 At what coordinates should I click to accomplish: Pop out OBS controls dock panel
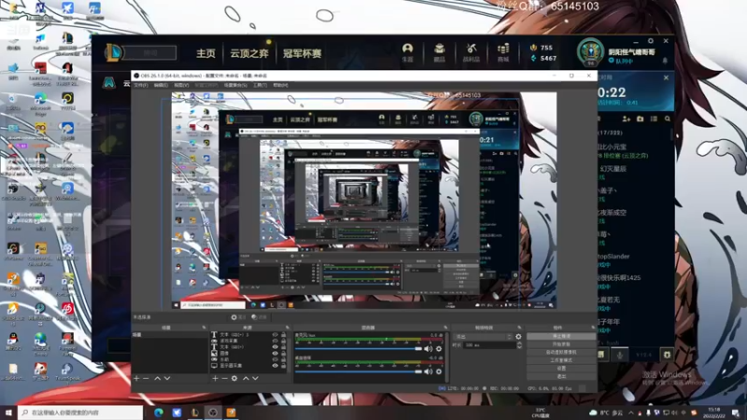click(593, 328)
